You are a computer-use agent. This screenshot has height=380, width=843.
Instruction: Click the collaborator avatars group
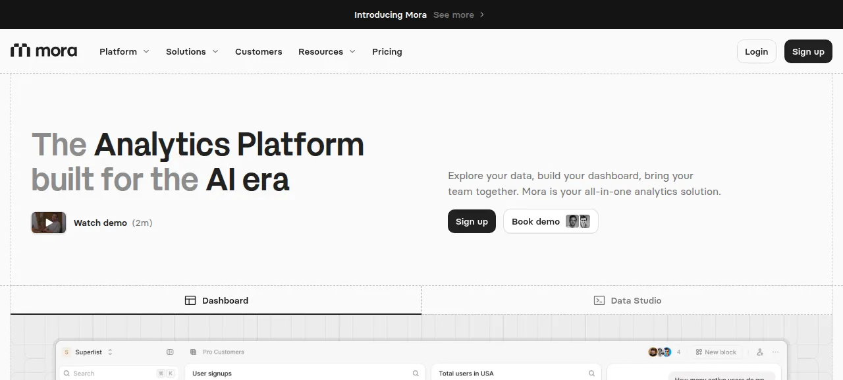pos(660,352)
